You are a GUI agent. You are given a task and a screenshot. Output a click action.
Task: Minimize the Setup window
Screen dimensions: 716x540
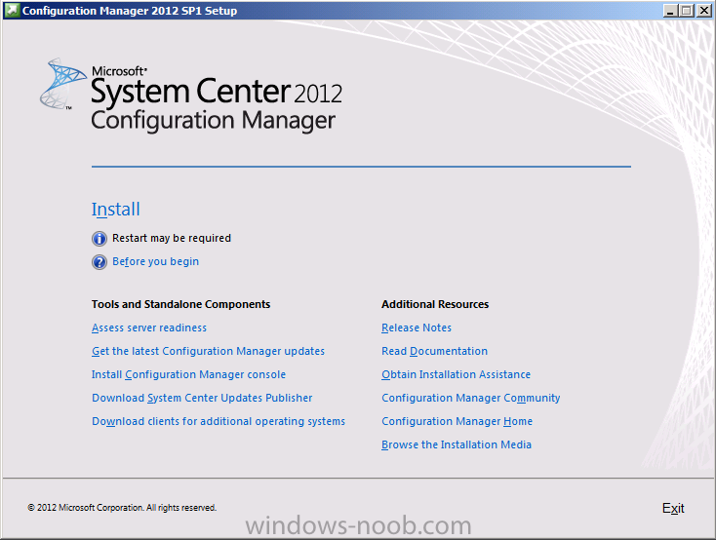coord(670,11)
